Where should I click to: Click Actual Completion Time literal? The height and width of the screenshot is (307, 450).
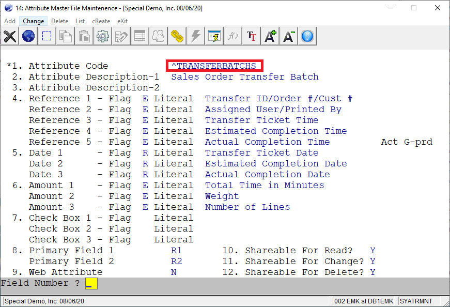[268, 142]
